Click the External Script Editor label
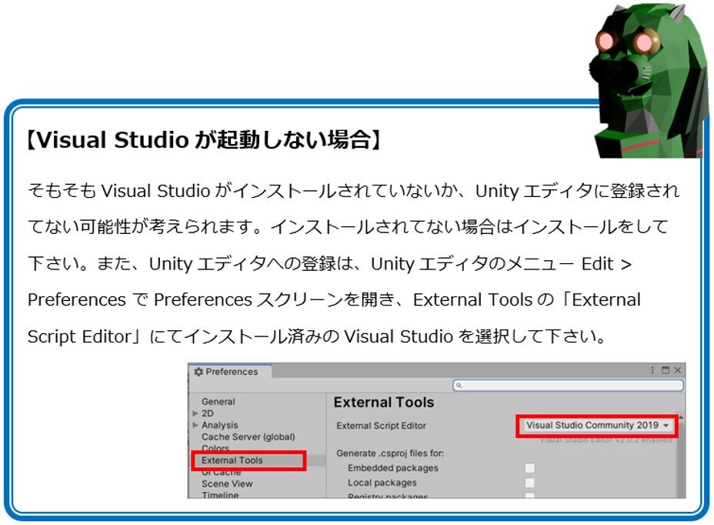Screen dimensions: 714x525 coord(381,426)
